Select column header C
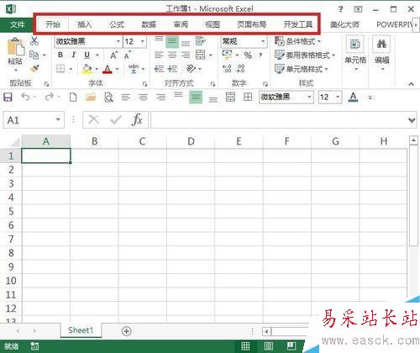The width and height of the screenshot is (420, 353). click(143, 141)
